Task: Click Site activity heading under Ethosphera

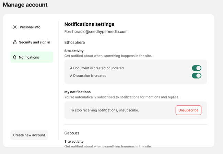Action: coord(74,51)
